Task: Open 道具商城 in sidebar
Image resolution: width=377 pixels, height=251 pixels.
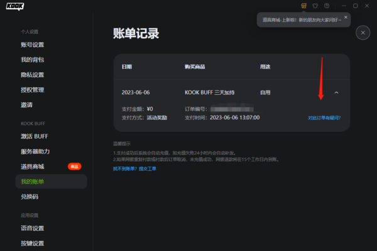Action: (x=33, y=166)
